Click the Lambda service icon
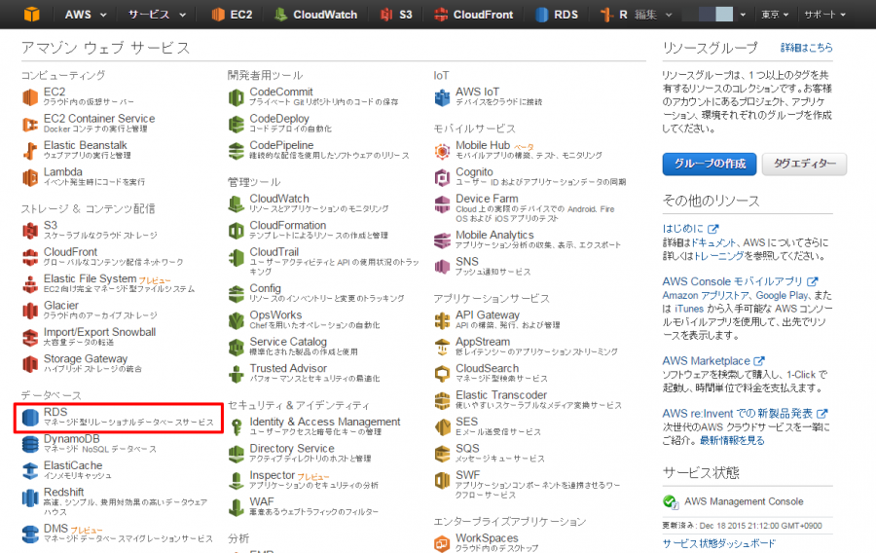The image size is (876, 553). [30, 177]
